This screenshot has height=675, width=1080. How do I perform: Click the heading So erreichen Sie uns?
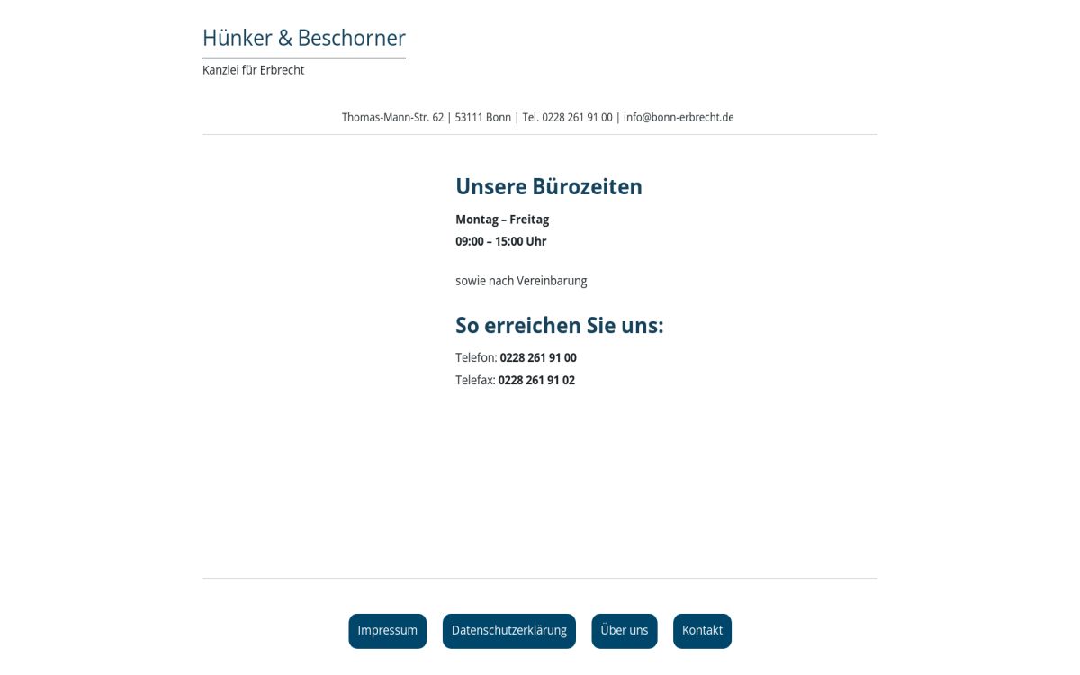(x=559, y=326)
